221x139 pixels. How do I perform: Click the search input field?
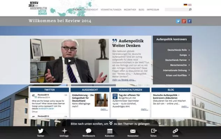coord(176,10)
